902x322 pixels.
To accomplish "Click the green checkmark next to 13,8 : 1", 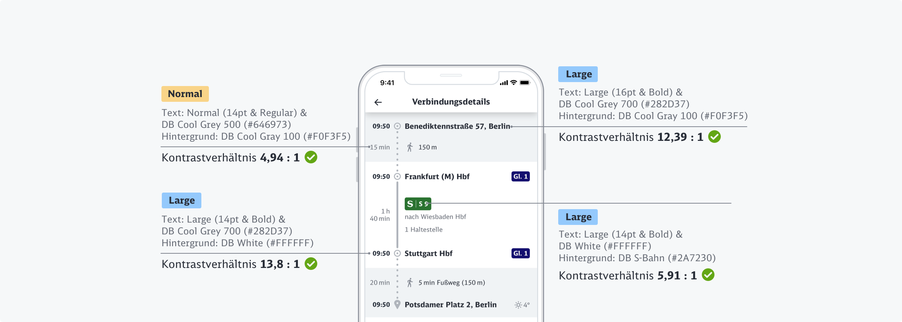I will point(311,264).
